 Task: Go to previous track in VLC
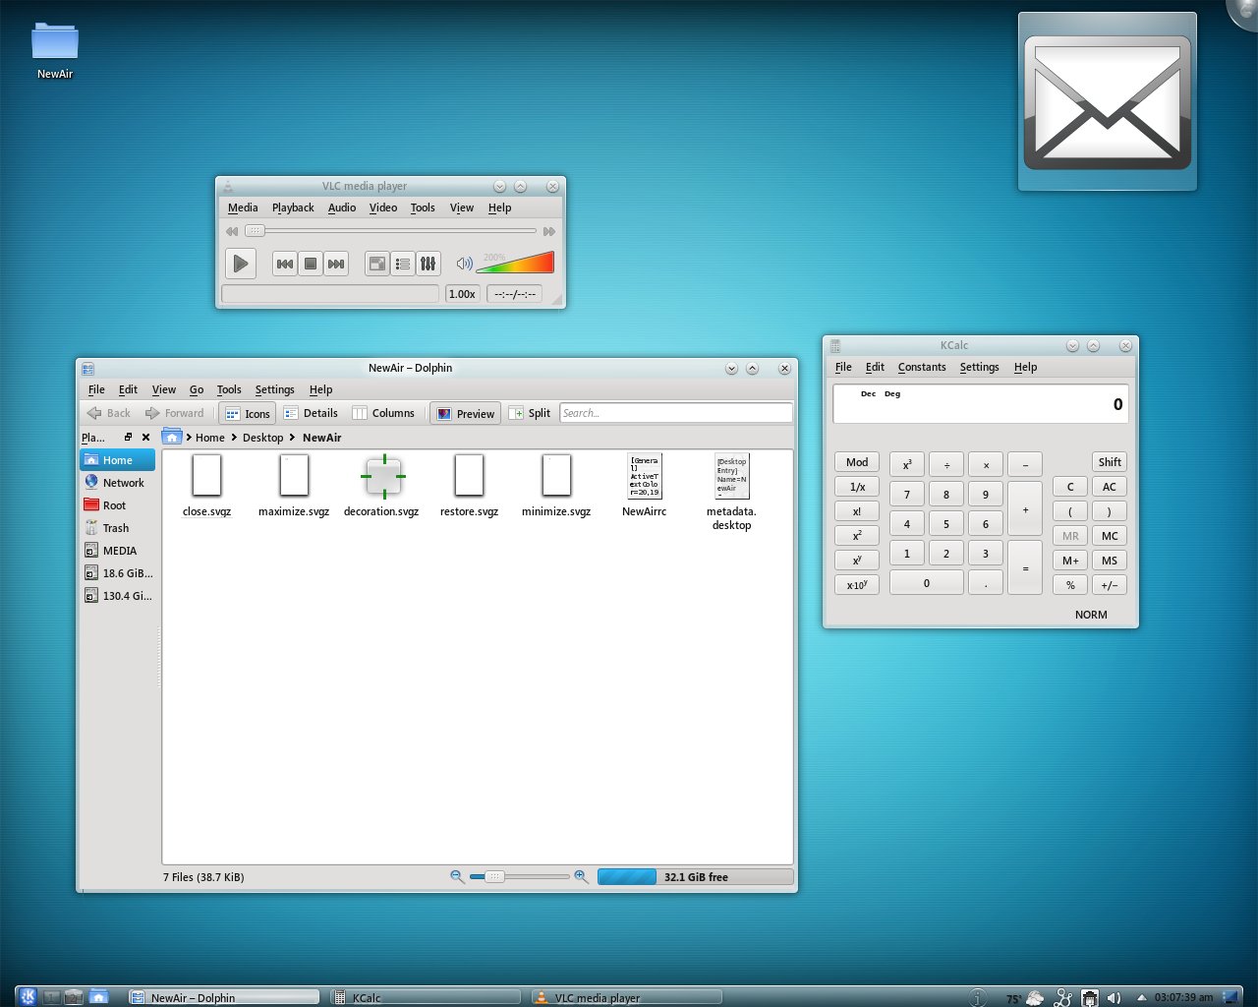pyautogui.click(x=284, y=264)
